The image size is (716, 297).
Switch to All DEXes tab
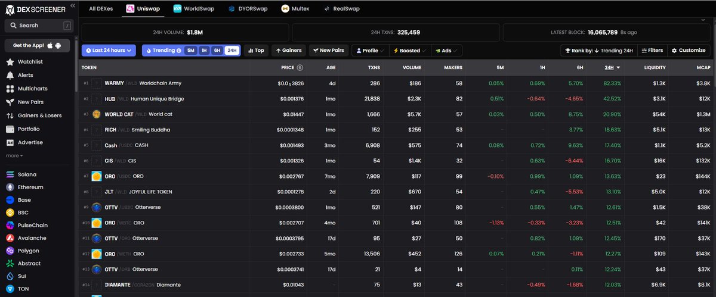[100, 9]
